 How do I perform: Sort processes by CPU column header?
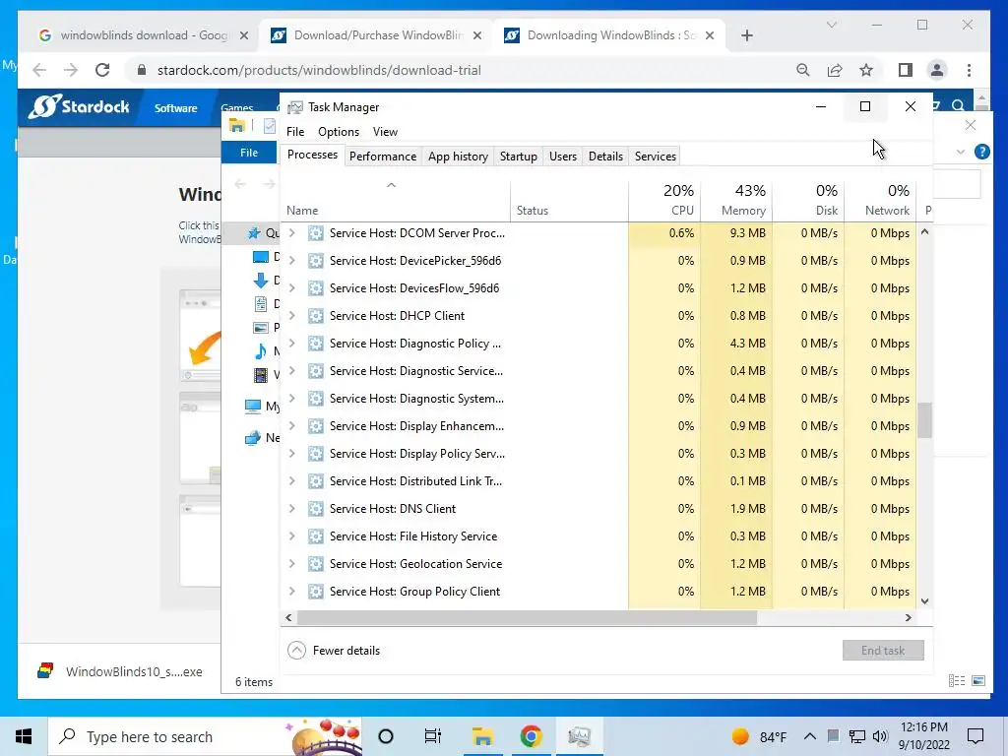664,199
